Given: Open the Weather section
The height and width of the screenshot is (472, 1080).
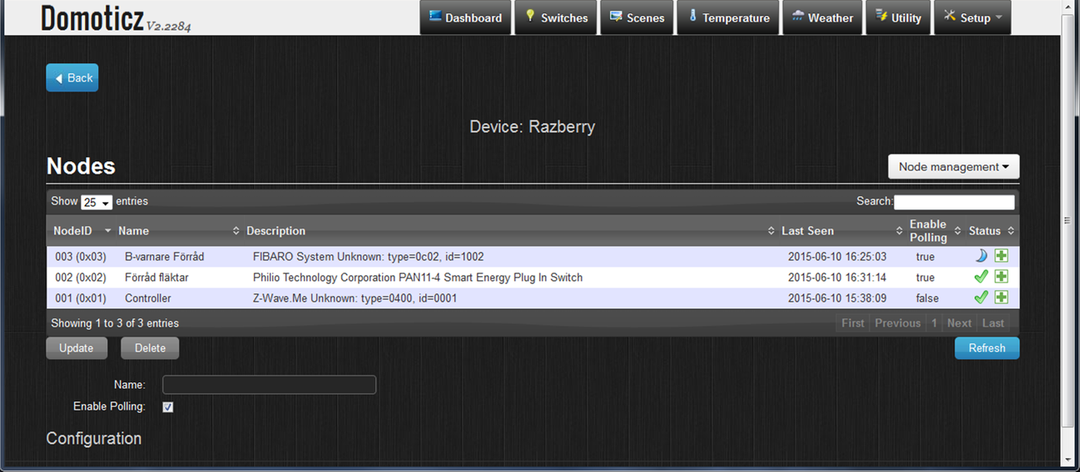Looking at the screenshot, I should pyautogui.click(x=822, y=17).
